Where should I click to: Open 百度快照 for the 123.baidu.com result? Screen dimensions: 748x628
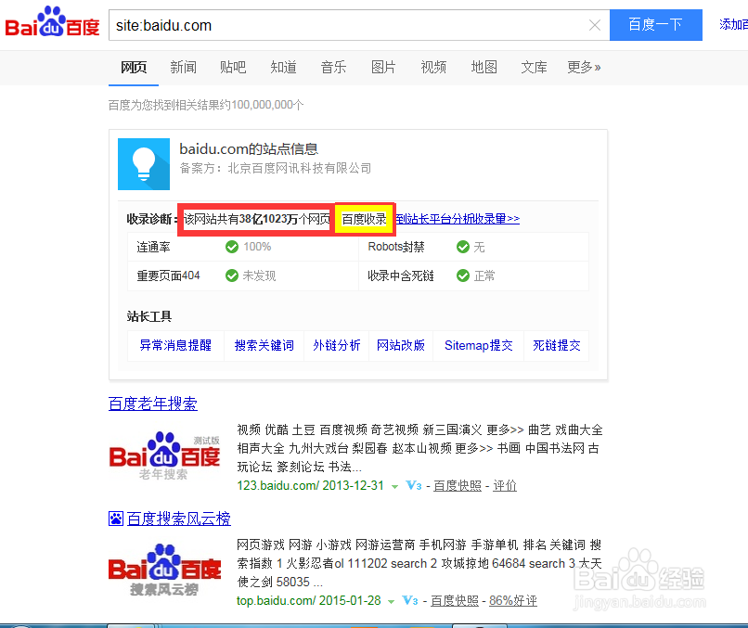click(458, 485)
